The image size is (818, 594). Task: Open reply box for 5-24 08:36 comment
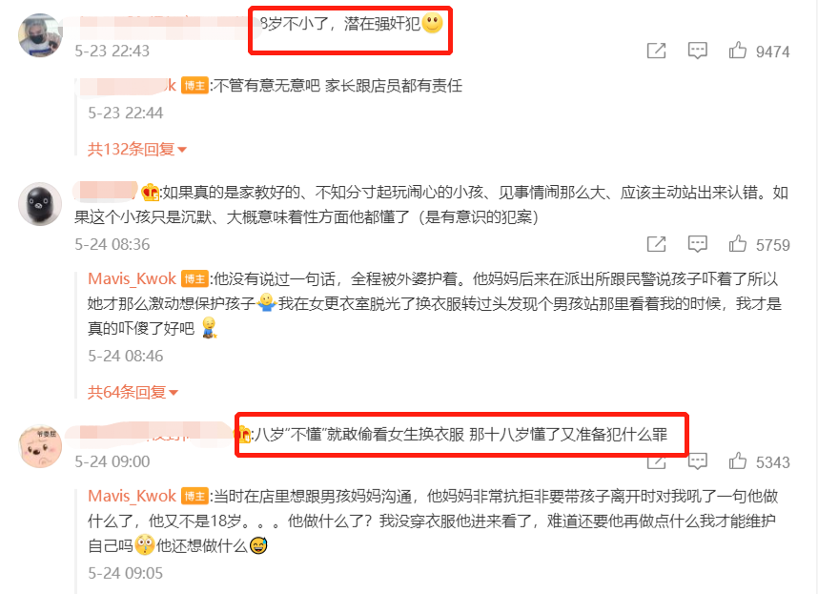click(698, 243)
